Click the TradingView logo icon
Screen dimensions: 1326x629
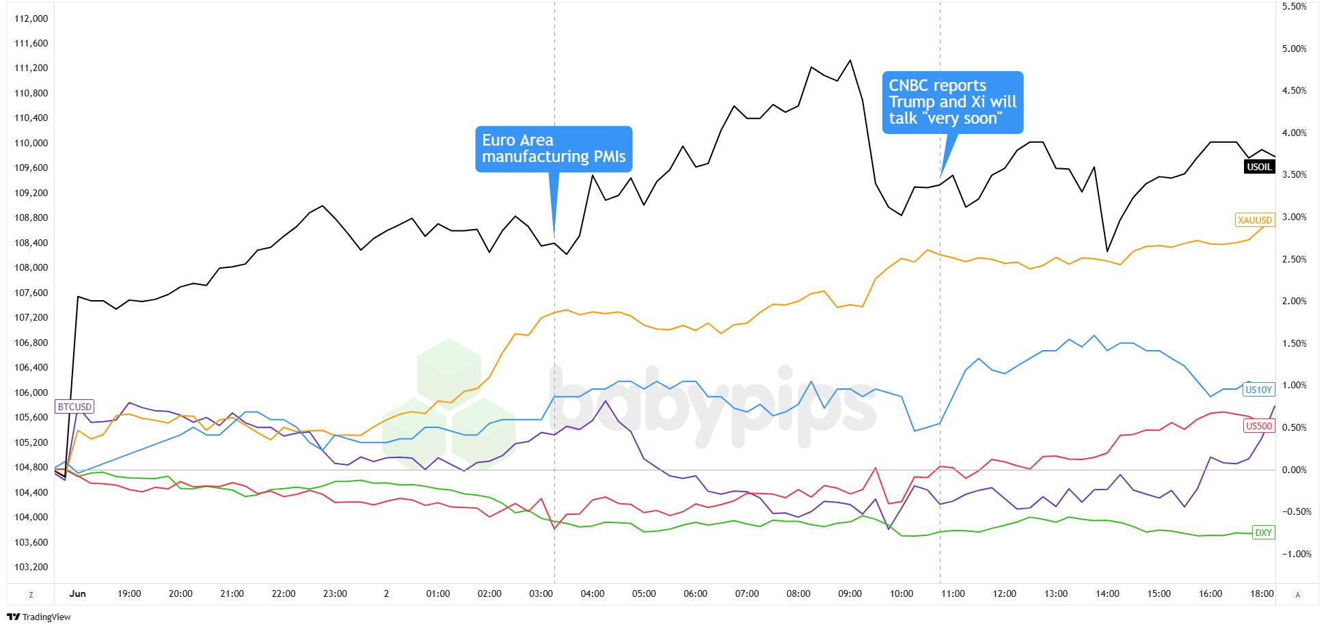12,617
